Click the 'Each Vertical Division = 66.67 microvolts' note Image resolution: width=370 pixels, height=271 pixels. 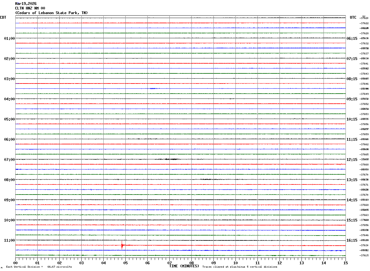tap(39, 267)
